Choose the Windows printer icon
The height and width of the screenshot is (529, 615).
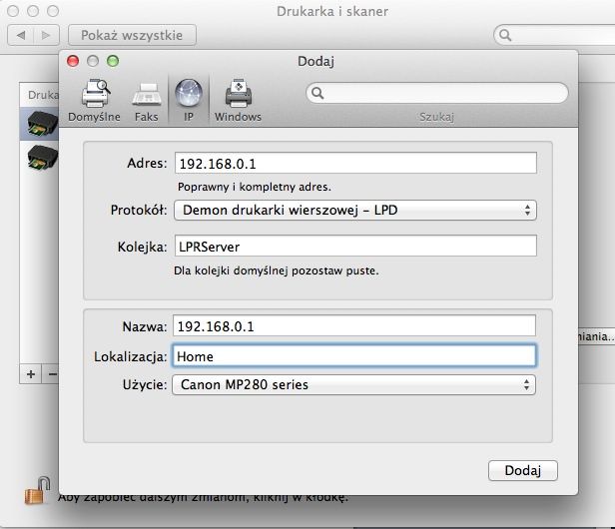point(238,94)
